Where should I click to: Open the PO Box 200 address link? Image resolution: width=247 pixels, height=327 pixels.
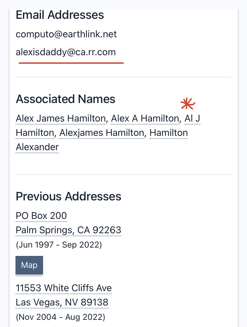point(41,216)
